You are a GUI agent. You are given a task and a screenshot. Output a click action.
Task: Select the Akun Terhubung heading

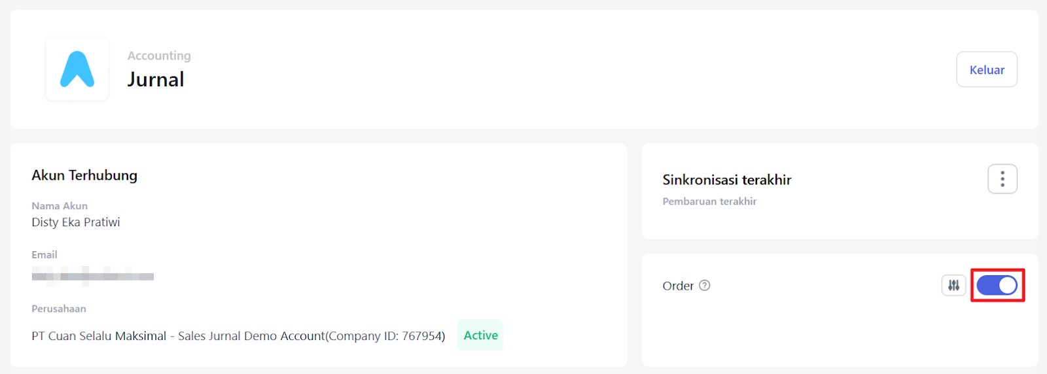tap(84, 175)
